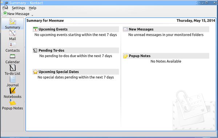Image resolution: width=218 pixels, height=138 pixels.
Task: Click 'Summary for Meemaw' heading
Action: [45, 21]
